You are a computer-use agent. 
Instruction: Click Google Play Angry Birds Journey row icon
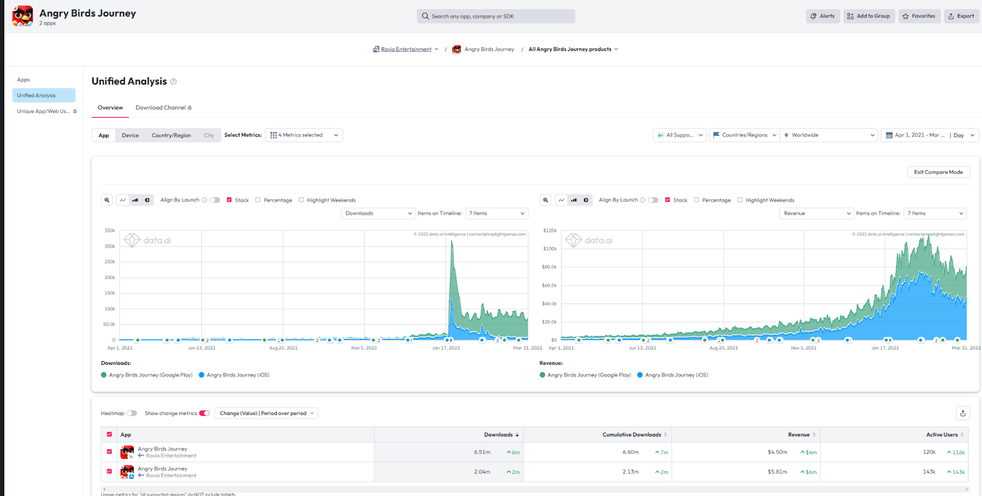coord(127,452)
